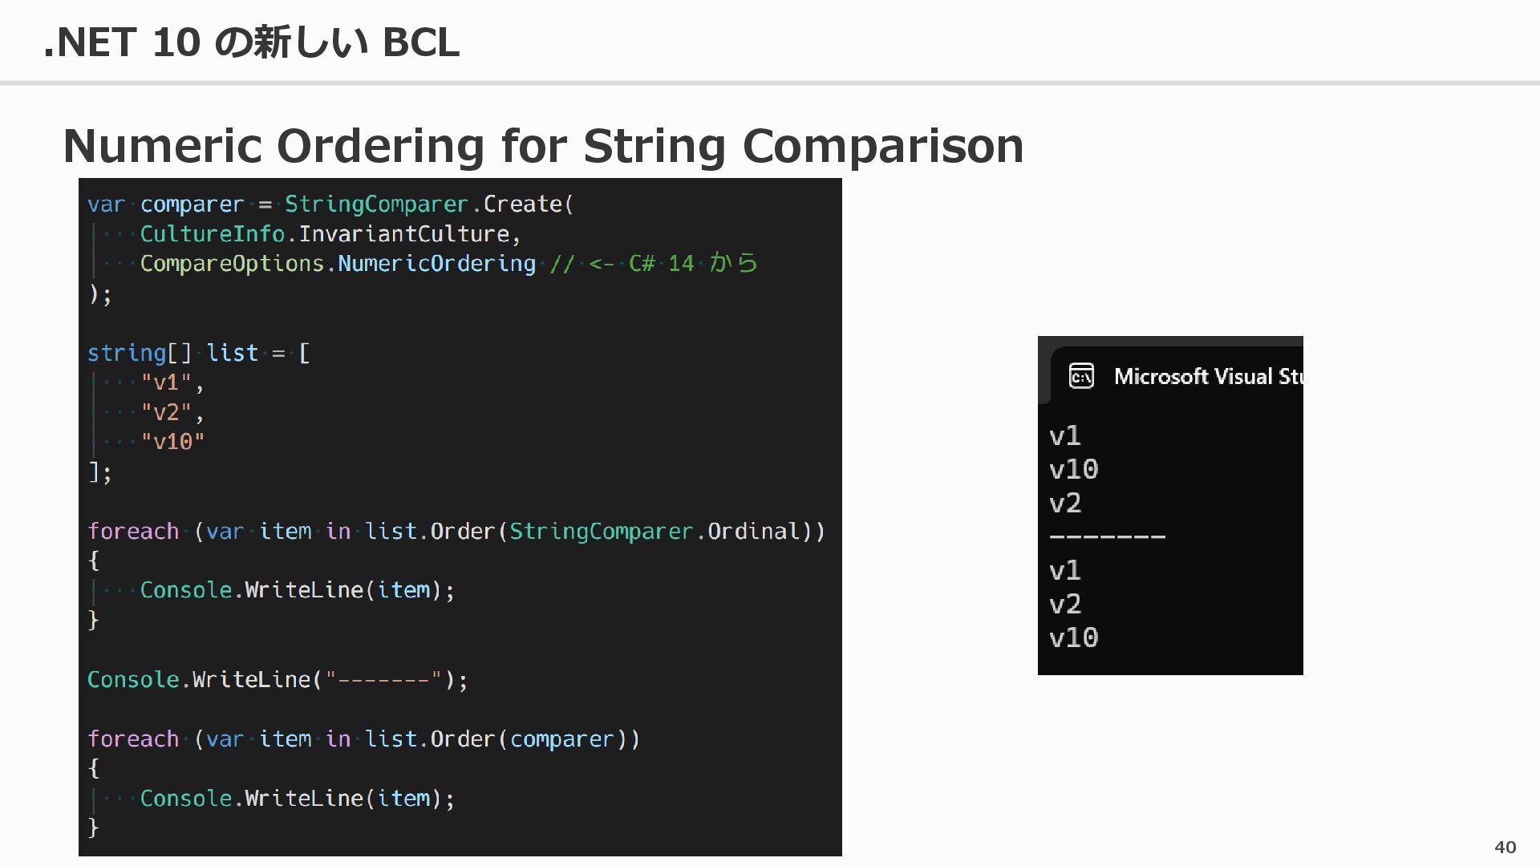The image size is (1540, 866).
Task: Select the Microsoft Visual Studio console tab
Action: [1177, 375]
